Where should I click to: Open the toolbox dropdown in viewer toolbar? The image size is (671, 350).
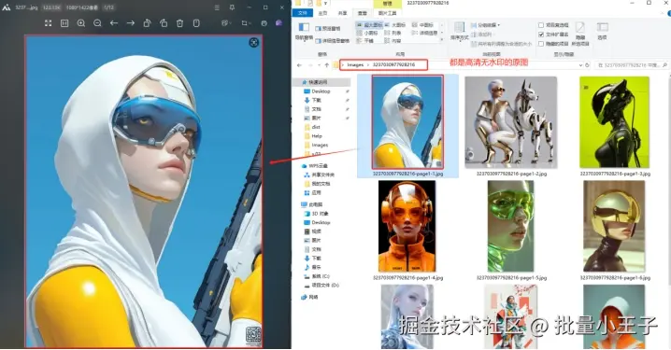(x=226, y=23)
